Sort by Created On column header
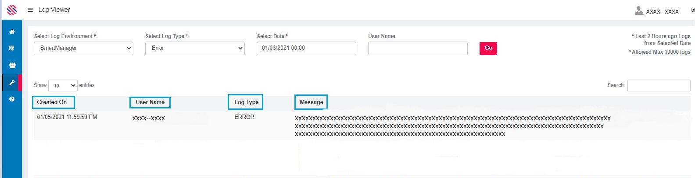695x178 pixels. [52, 102]
